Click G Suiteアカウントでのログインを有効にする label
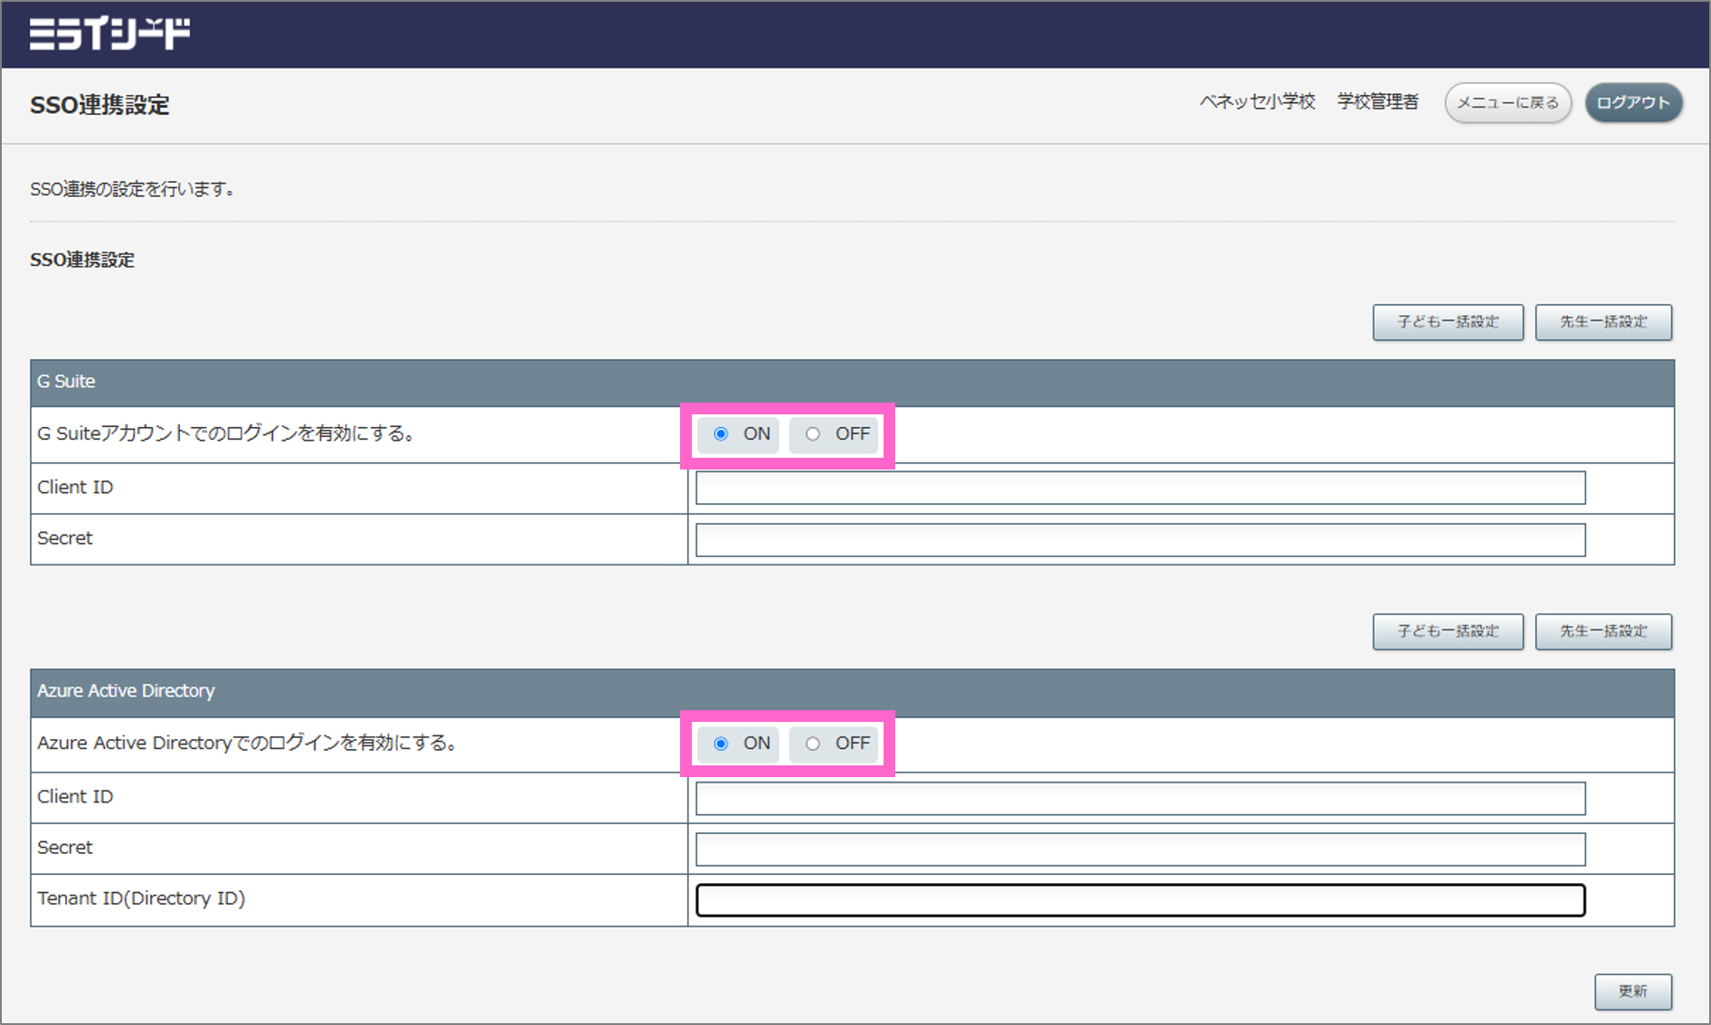 227,433
